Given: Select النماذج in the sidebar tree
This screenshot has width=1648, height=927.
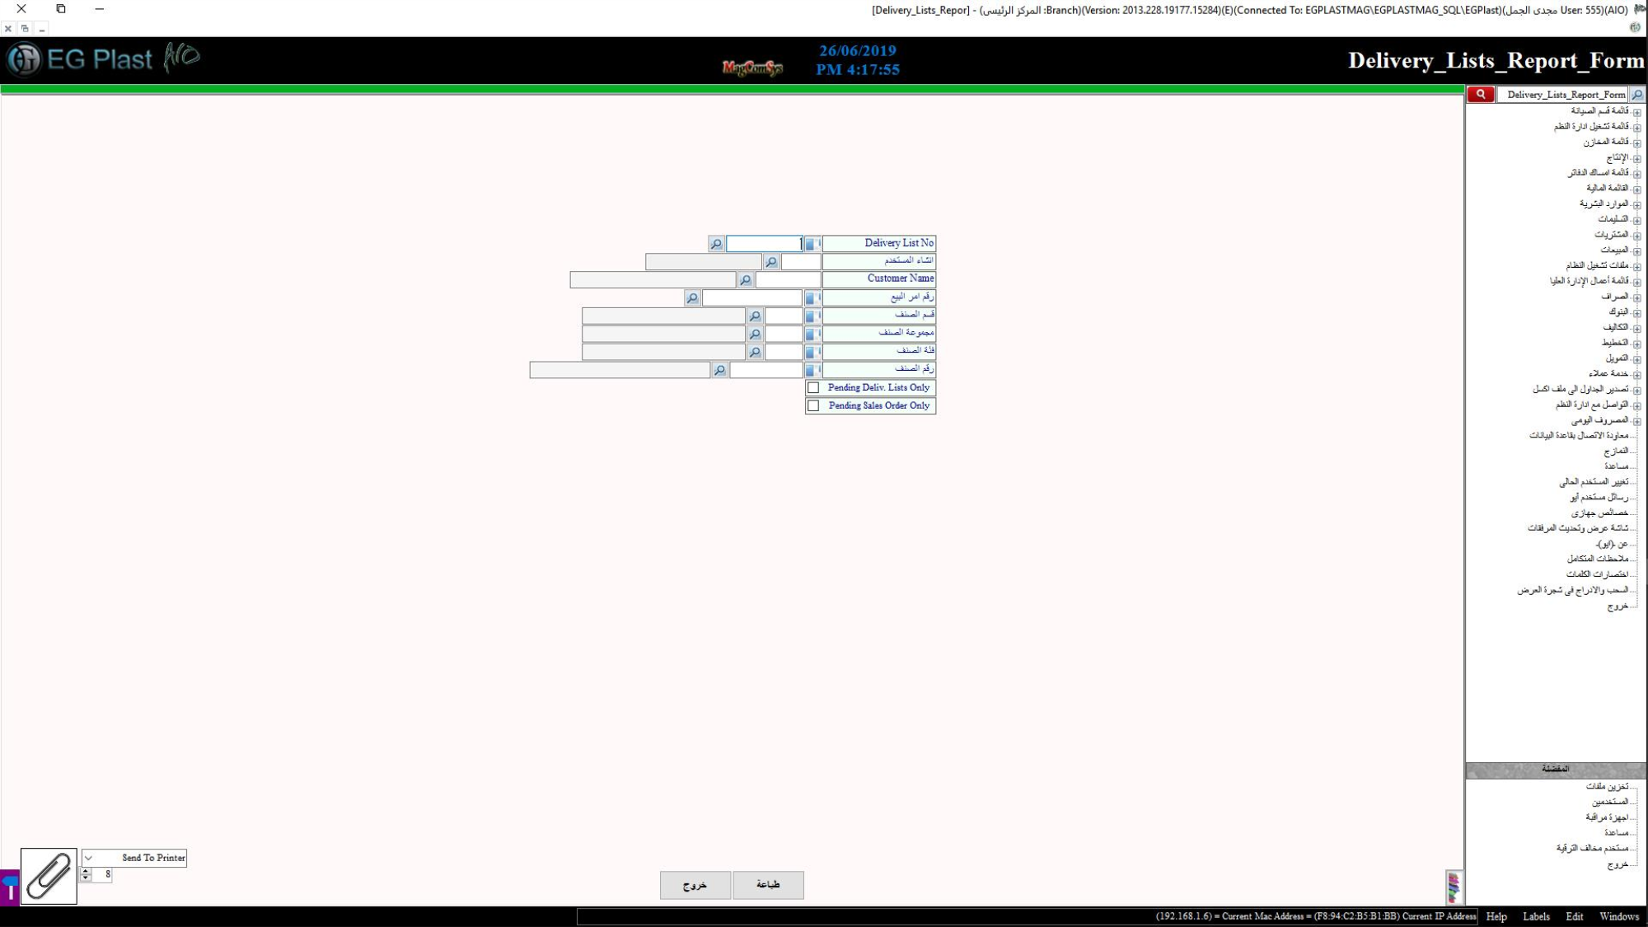Looking at the screenshot, I should tap(1617, 452).
